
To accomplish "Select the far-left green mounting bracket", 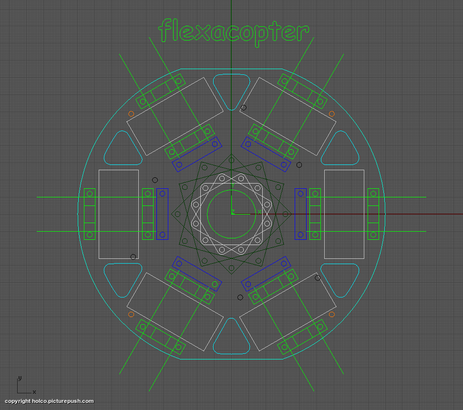I will [90, 214].
